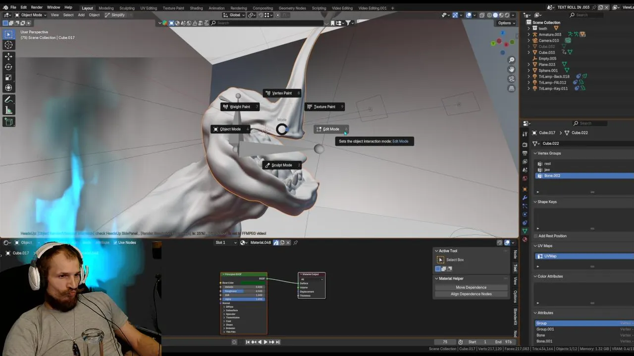This screenshot has width=634, height=356.
Task: Toggle viewport overlays button
Action: (x=469, y=15)
